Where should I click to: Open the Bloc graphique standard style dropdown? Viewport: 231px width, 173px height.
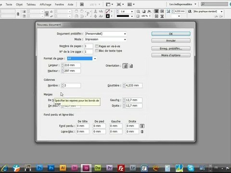point(221,12)
